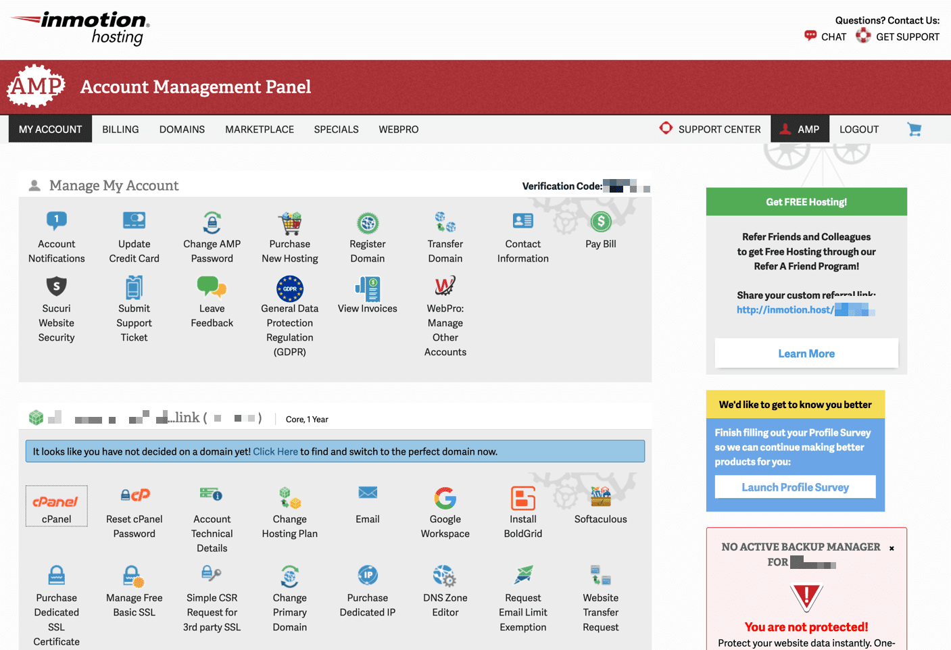Select the AMP nav item
Viewport: 951px width, 650px height.
[x=800, y=129]
